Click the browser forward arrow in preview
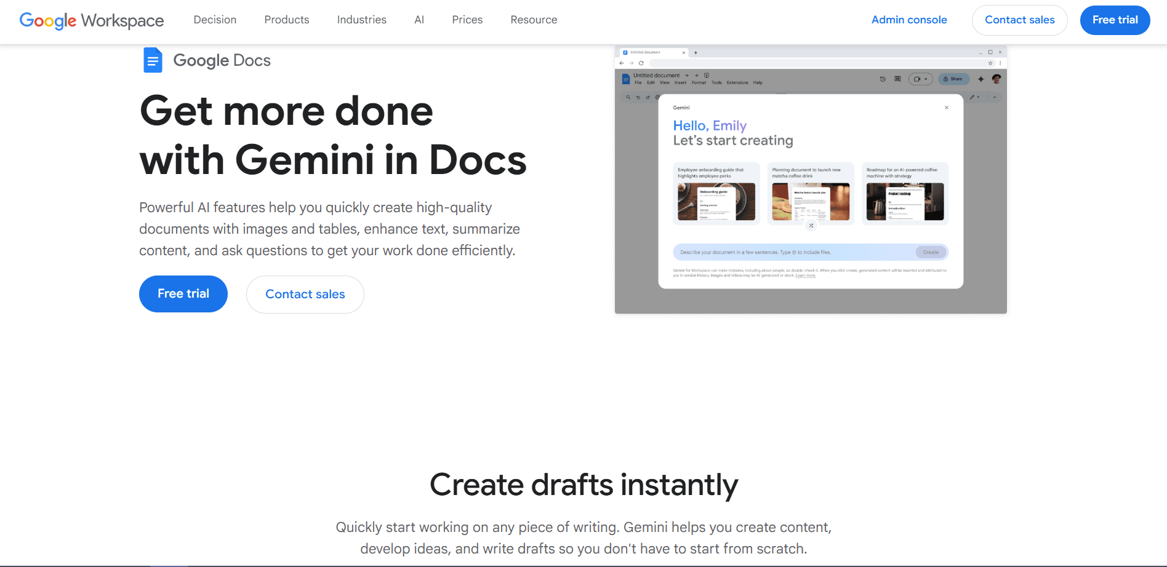 pyautogui.click(x=632, y=63)
